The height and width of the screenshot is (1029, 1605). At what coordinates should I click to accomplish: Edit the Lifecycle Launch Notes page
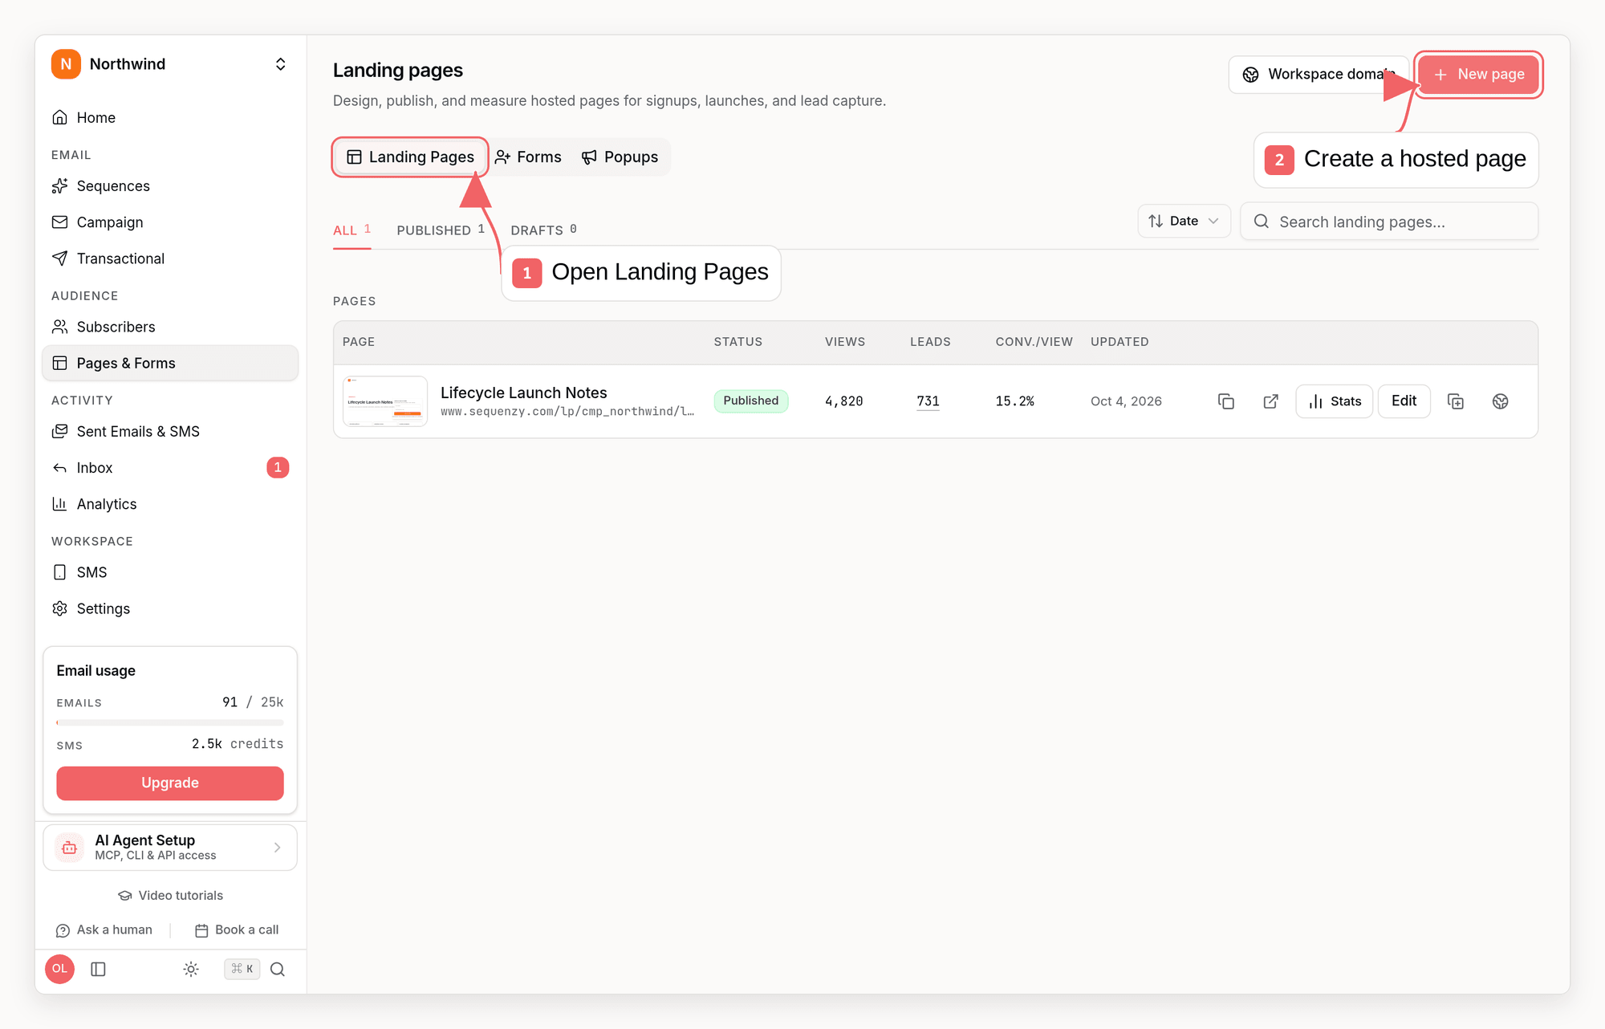point(1404,401)
